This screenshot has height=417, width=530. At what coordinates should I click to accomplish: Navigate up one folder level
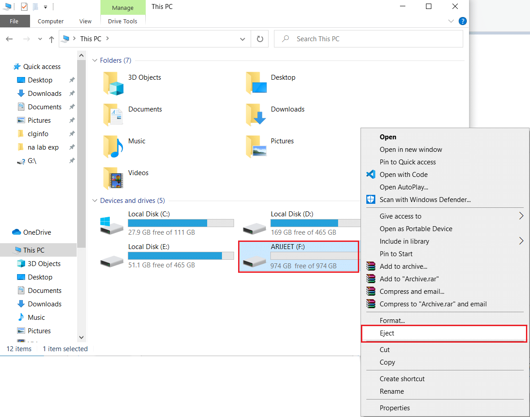[52, 39]
